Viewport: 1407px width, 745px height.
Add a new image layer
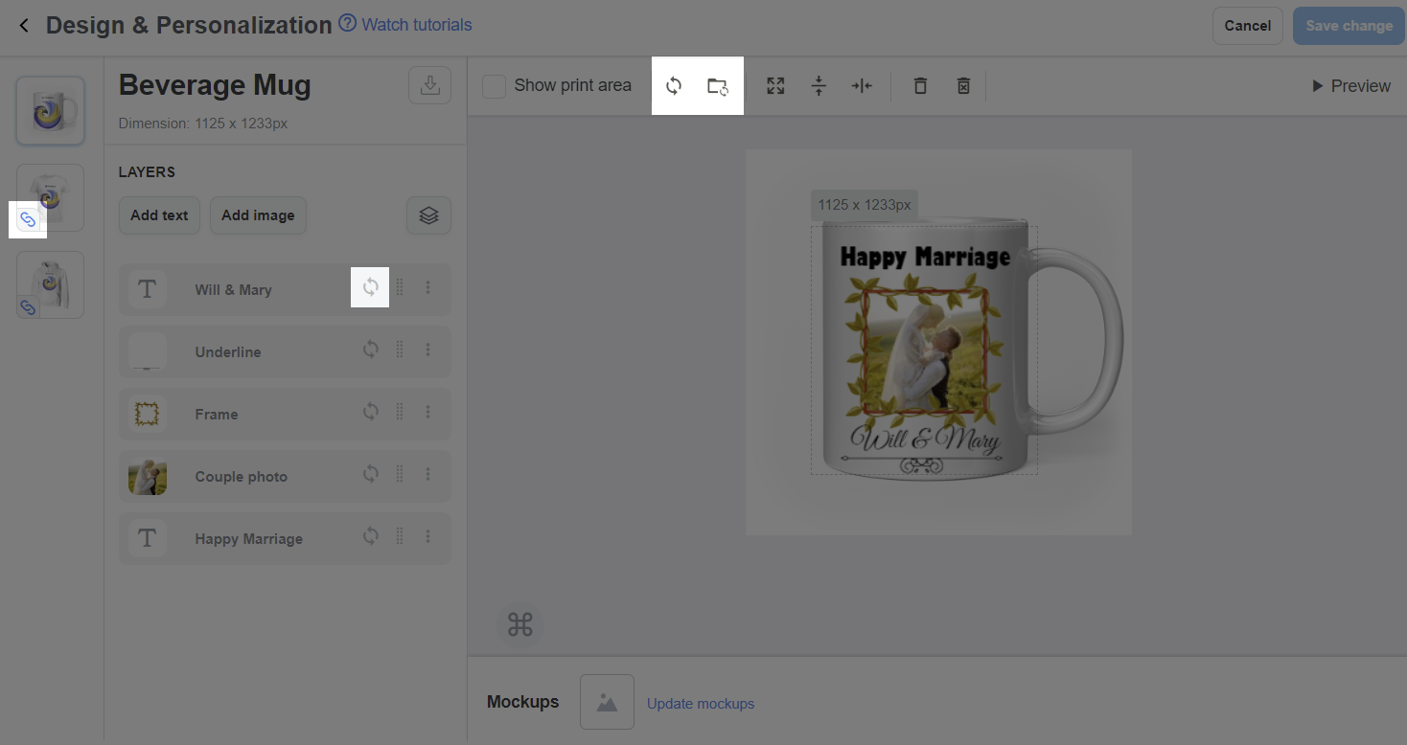258,215
